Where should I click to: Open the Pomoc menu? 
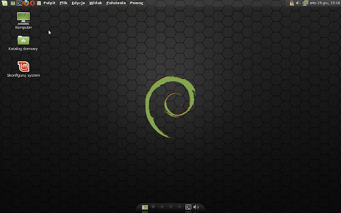pos(136,3)
